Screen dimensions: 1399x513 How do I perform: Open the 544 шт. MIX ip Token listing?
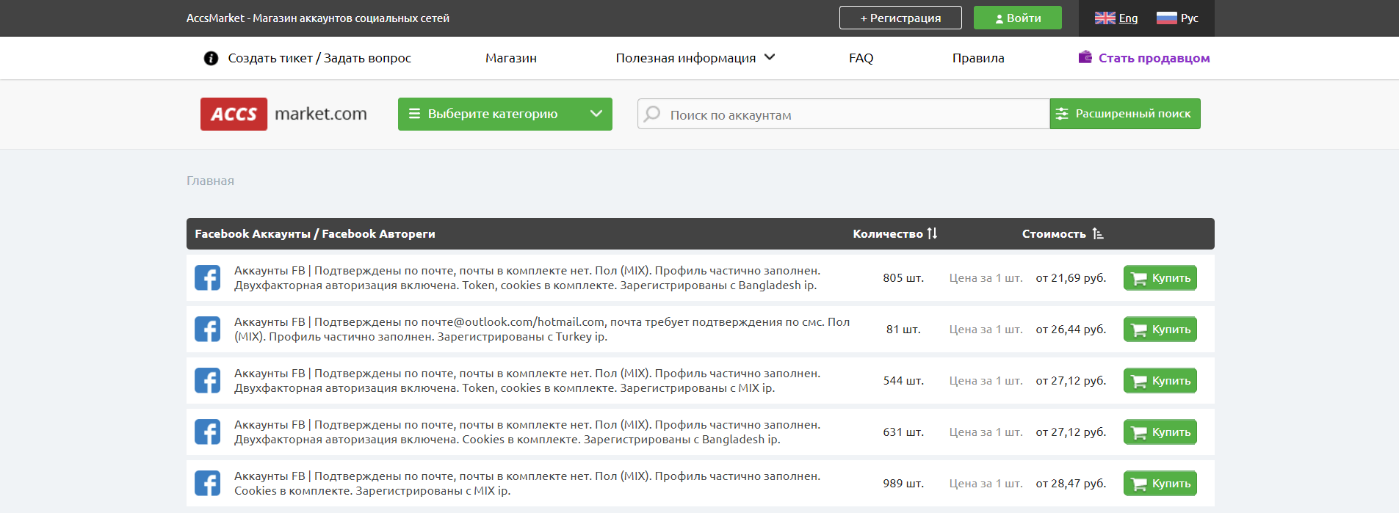click(x=527, y=381)
